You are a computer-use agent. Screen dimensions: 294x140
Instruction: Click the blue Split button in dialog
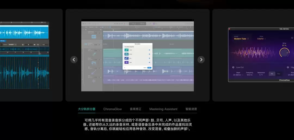[149, 68]
